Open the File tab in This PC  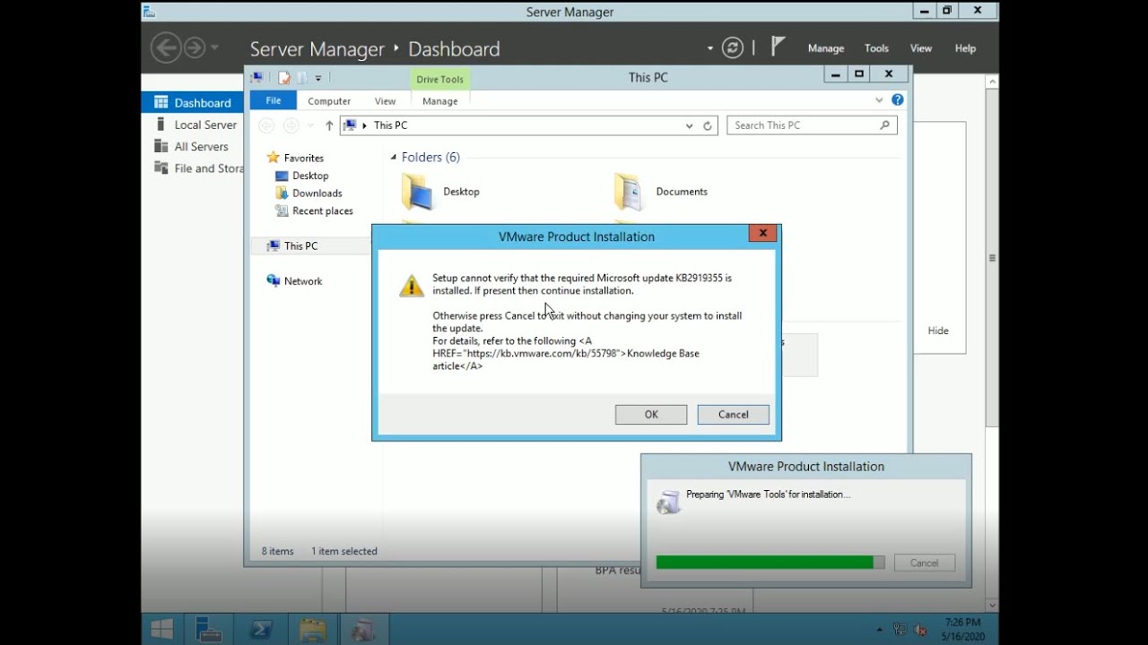pos(274,100)
